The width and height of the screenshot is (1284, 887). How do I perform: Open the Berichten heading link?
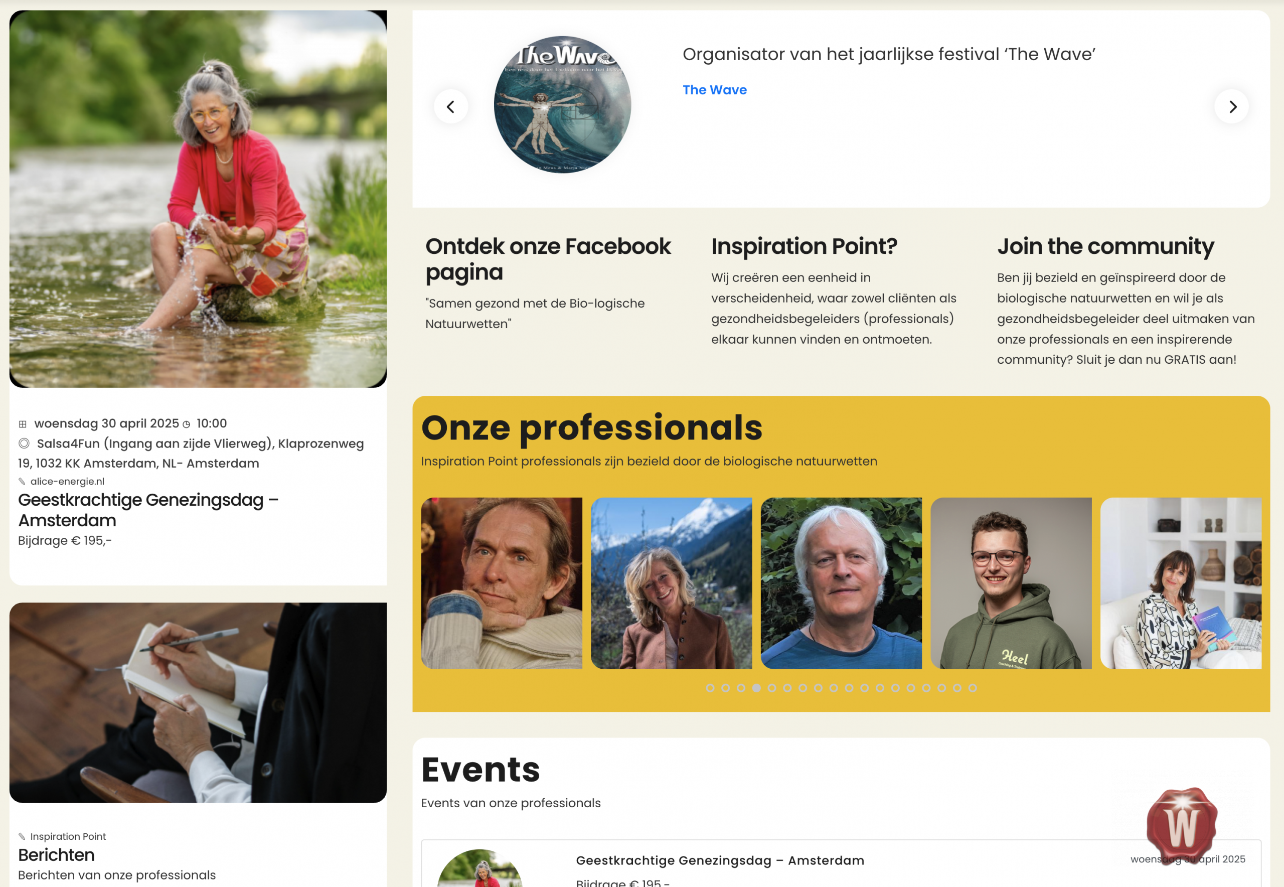point(56,855)
